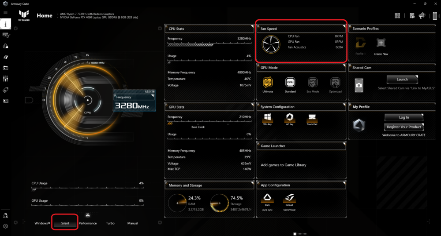Open the News card icon in sidebar
441x236 pixels.
point(5,101)
